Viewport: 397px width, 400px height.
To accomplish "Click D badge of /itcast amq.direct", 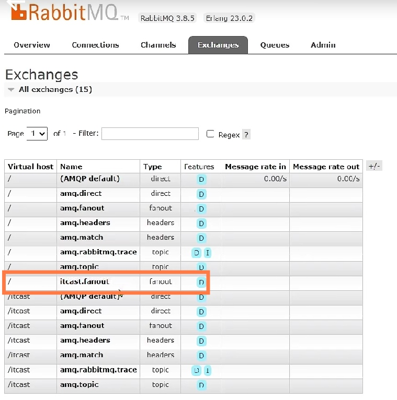I will [x=201, y=312].
